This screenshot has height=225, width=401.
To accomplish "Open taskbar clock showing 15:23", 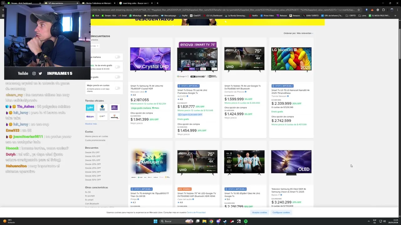I will pyautogui.click(x=393, y=221).
